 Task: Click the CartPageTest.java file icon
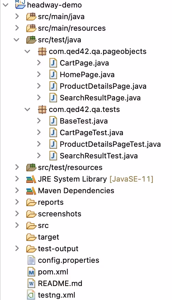coord(53,133)
